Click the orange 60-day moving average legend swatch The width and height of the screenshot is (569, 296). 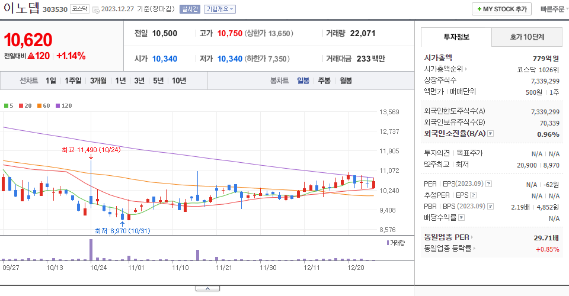(x=39, y=106)
